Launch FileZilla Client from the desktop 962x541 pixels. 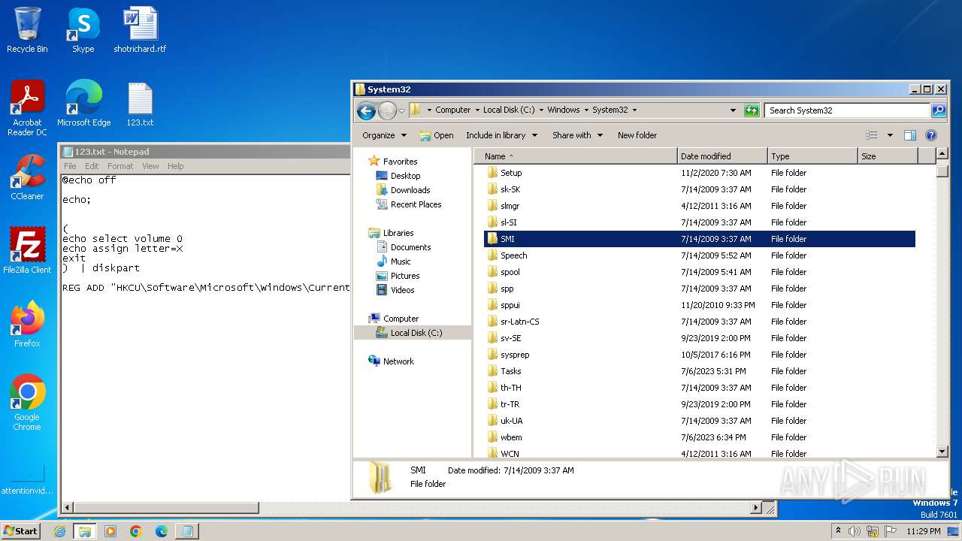click(27, 251)
